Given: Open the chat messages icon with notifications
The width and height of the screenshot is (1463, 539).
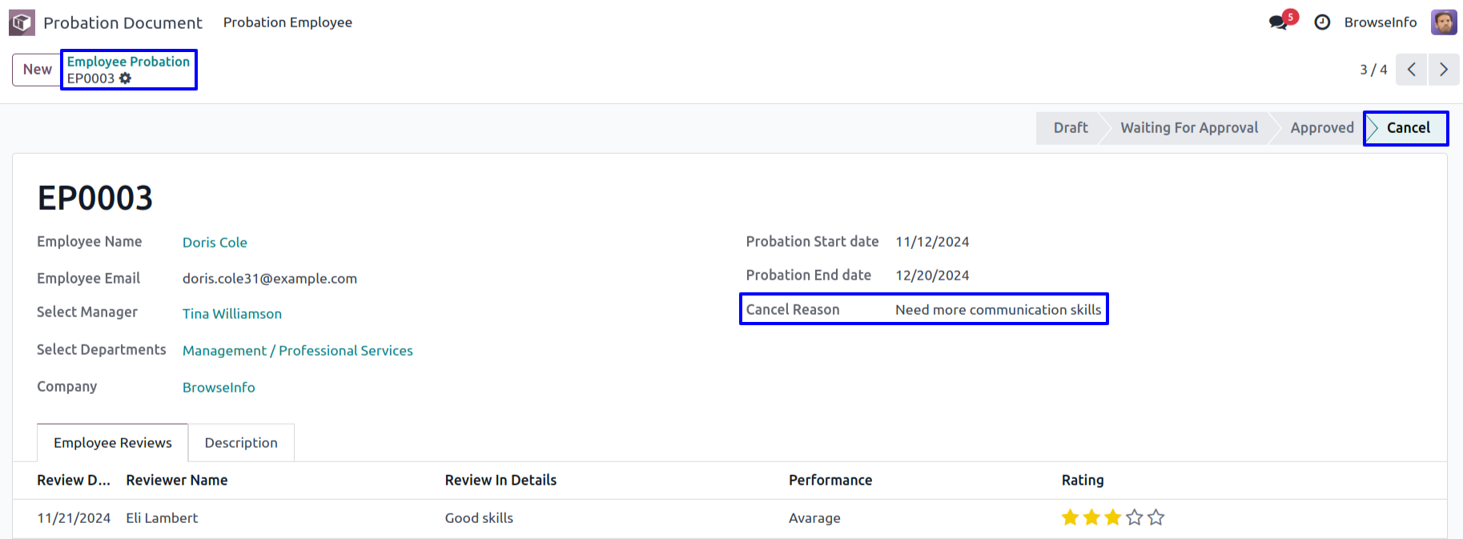Looking at the screenshot, I should pyautogui.click(x=1279, y=22).
